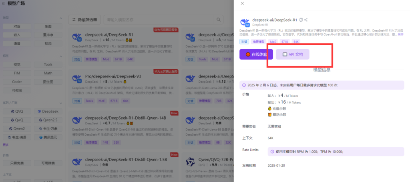Click the 671B tag in the detail panel
410x182 pixels.
click(285, 42)
